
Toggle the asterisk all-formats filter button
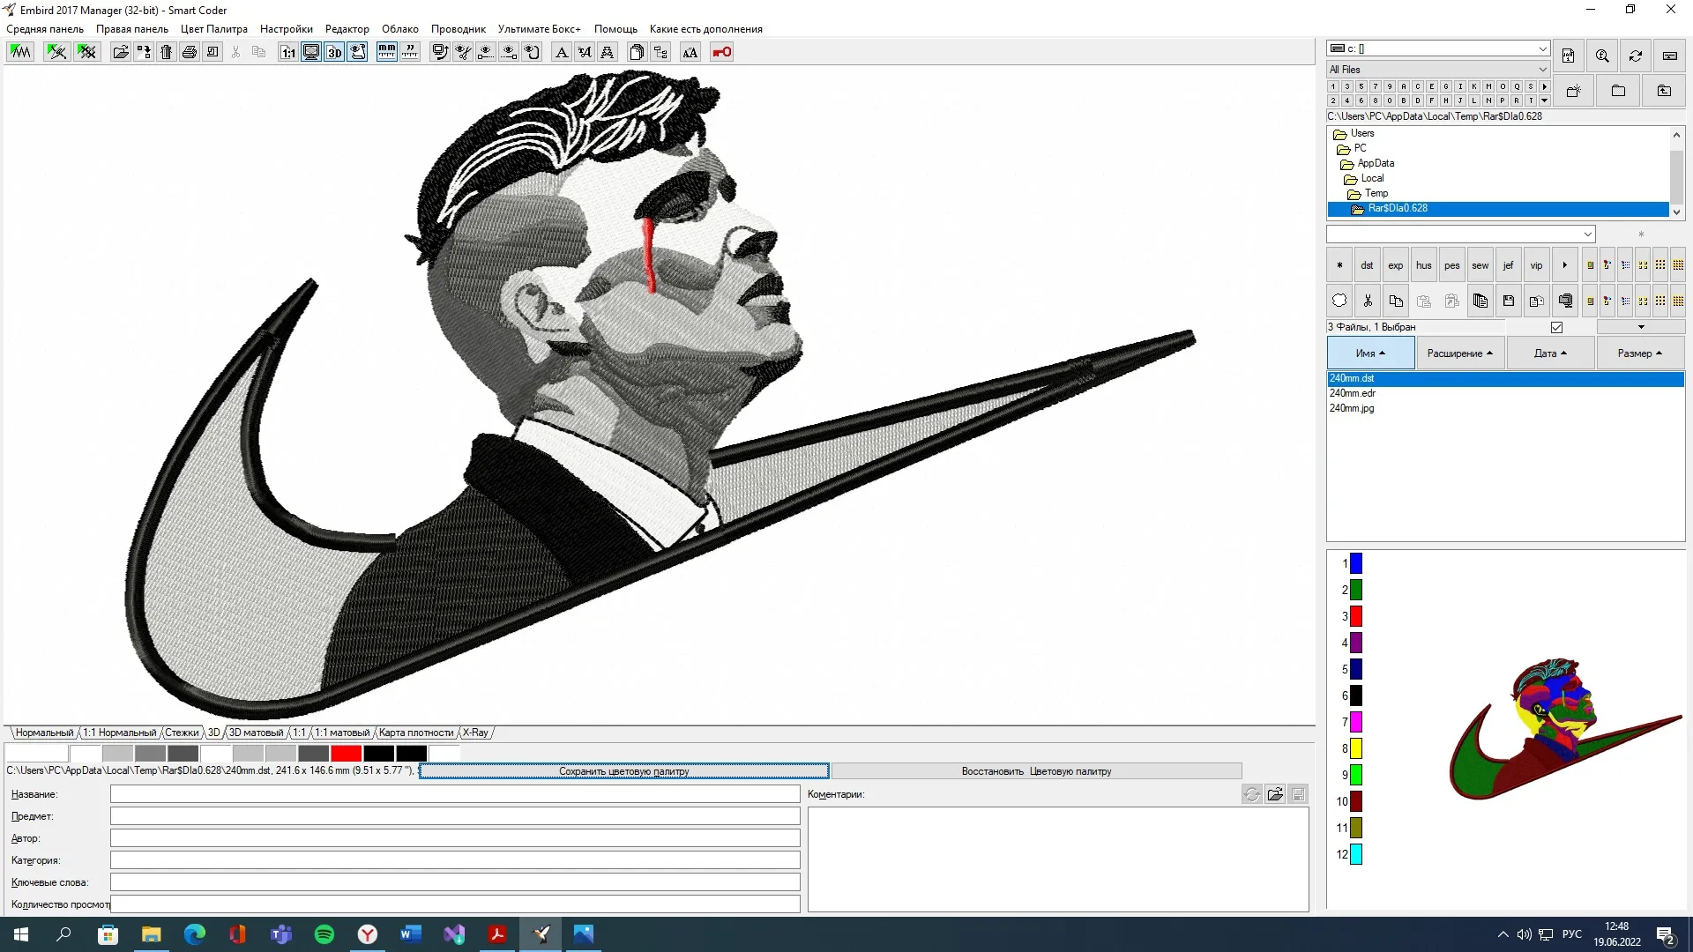pyautogui.click(x=1339, y=265)
